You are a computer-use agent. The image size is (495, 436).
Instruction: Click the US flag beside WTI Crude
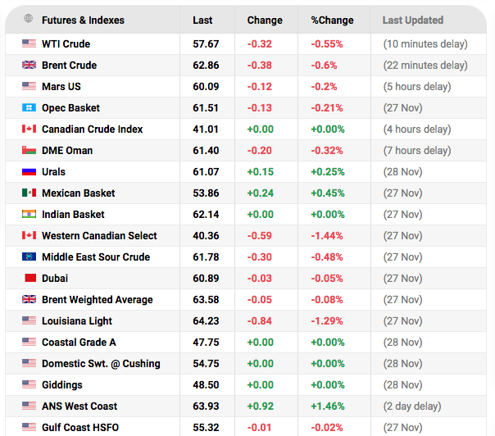29,43
